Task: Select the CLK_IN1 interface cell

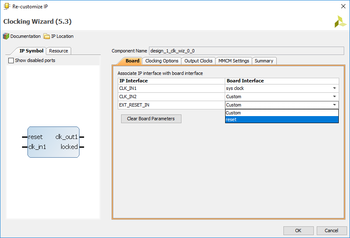Action: 171,88
